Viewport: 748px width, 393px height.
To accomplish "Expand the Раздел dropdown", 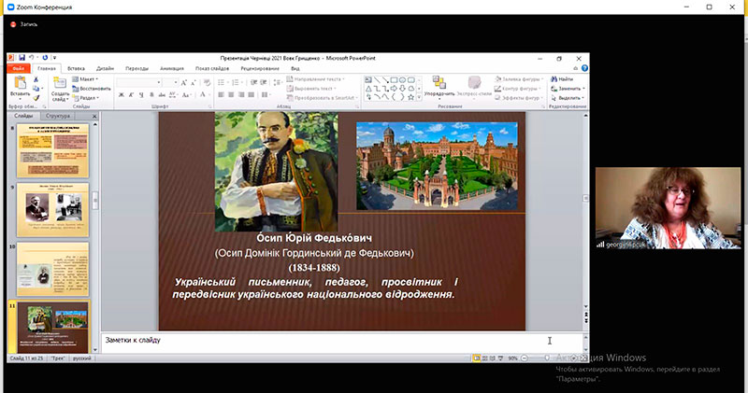I will click(86, 98).
